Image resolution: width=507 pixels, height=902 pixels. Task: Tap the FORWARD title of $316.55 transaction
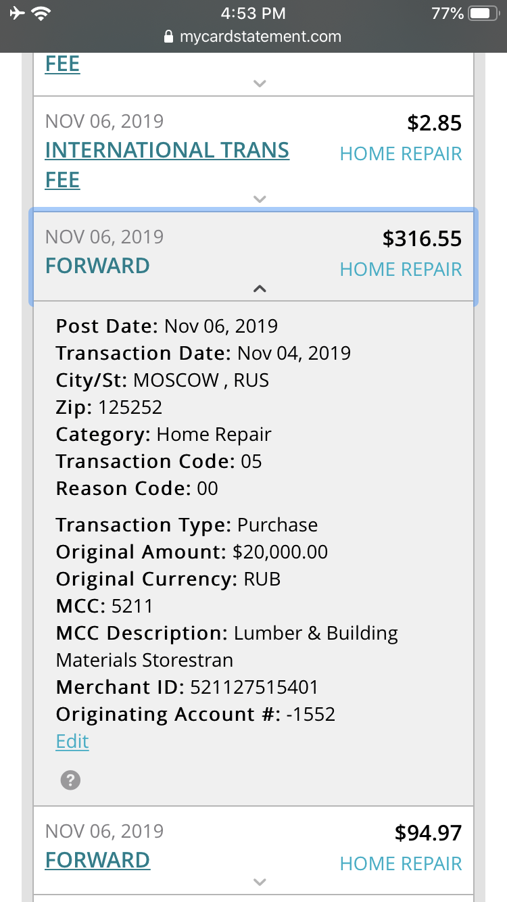[97, 266]
